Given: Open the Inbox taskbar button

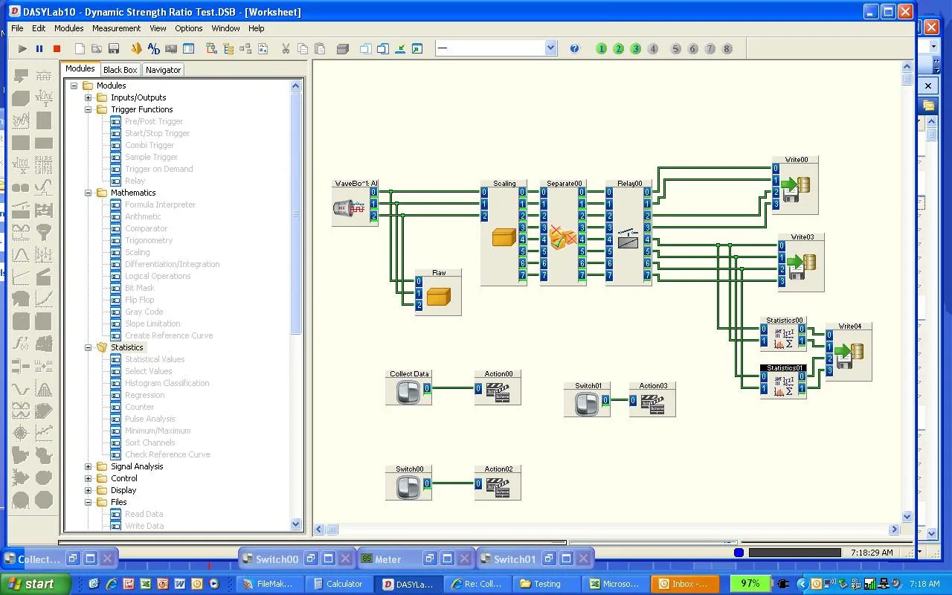Looking at the screenshot, I should click(x=685, y=584).
